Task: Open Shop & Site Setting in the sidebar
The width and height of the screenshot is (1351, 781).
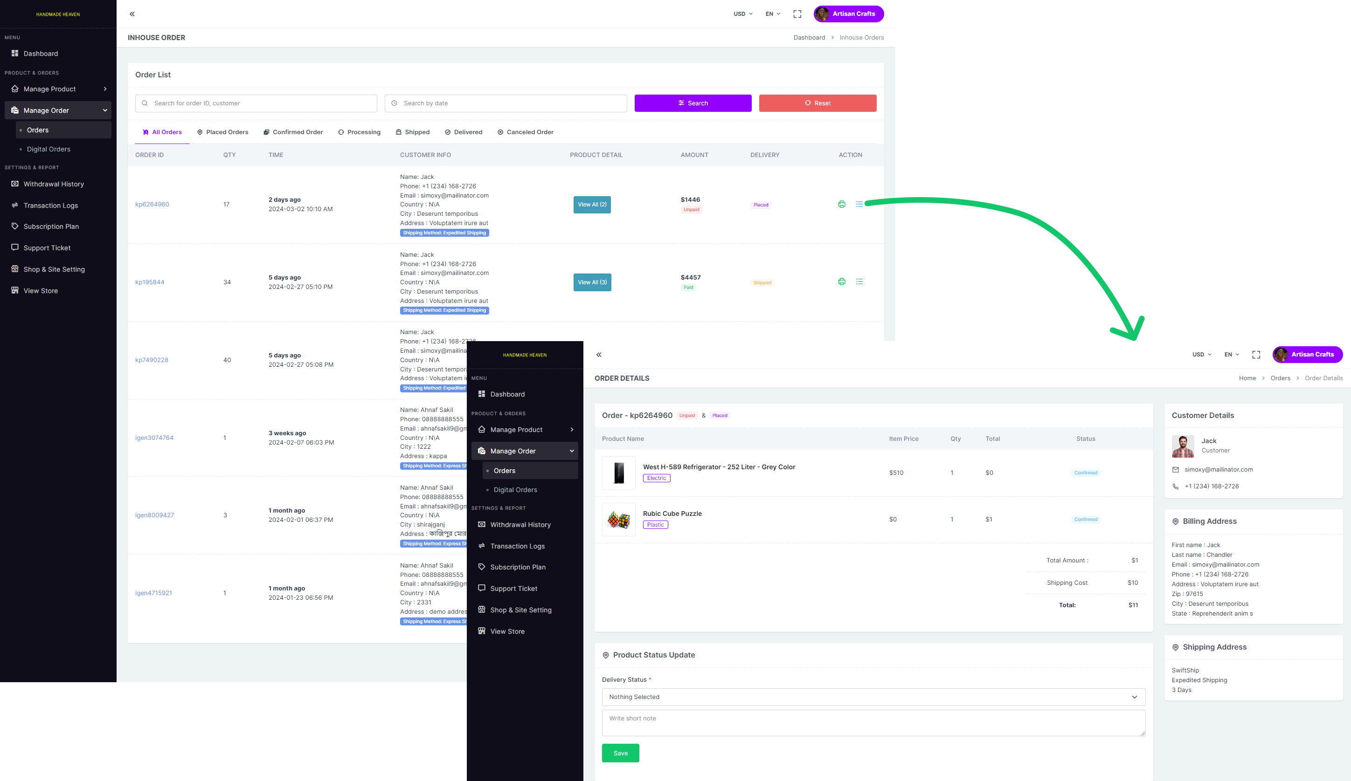Action: pyautogui.click(x=54, y=269)
